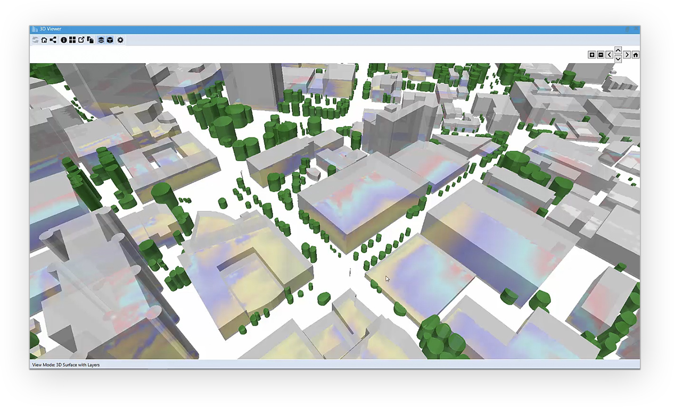Click the '3D Viewer' title text

[51, 29]
